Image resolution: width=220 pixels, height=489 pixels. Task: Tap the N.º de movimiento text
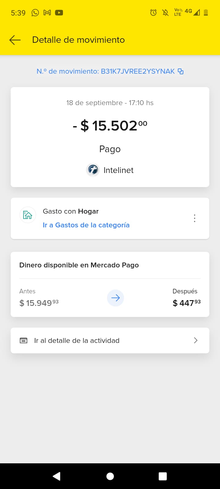click(105, 72)
